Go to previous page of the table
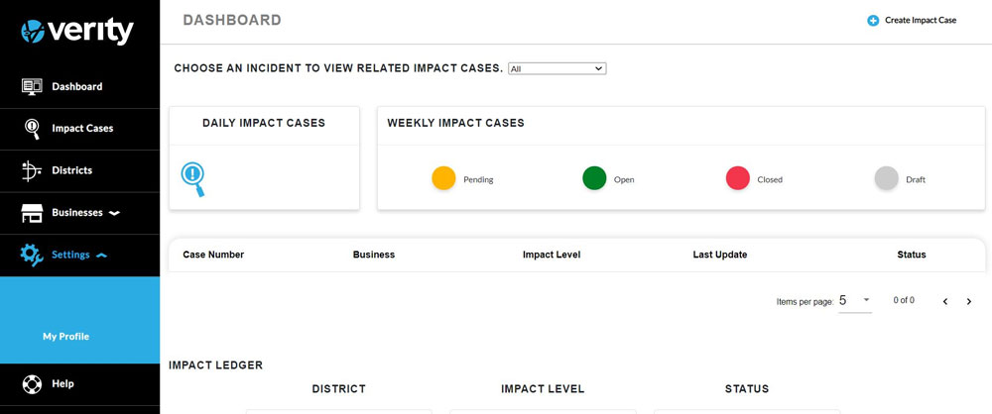992x414 pixels. tap(945, 301)
